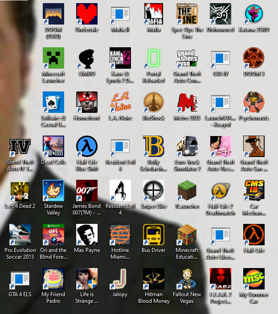Select the Sniper Elite crosshair icon
The width and height of the screenshot is (278, 314).
click(x=154, y=190)
